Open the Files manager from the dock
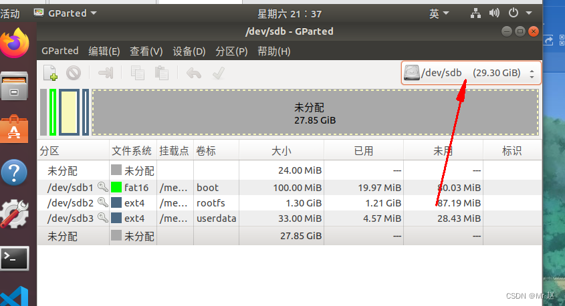 [x=14, y=86]
